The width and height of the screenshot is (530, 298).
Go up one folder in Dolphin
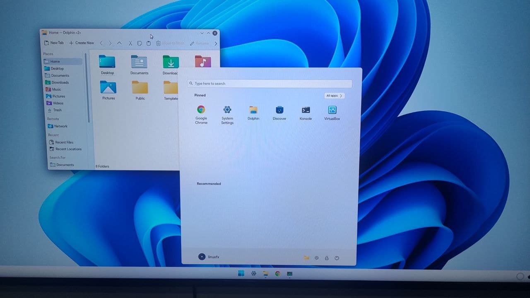click(x=119, y=43)
